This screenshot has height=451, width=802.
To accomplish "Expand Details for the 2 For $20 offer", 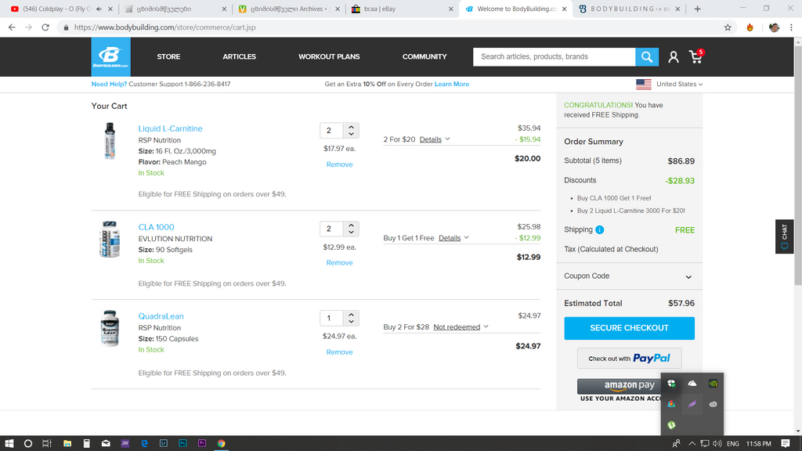I will tap(435, 139).
